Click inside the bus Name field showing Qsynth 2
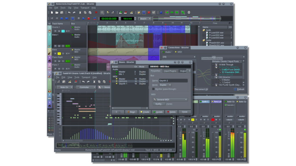This screenshot has width=296, height=166. tap(173, 80)
